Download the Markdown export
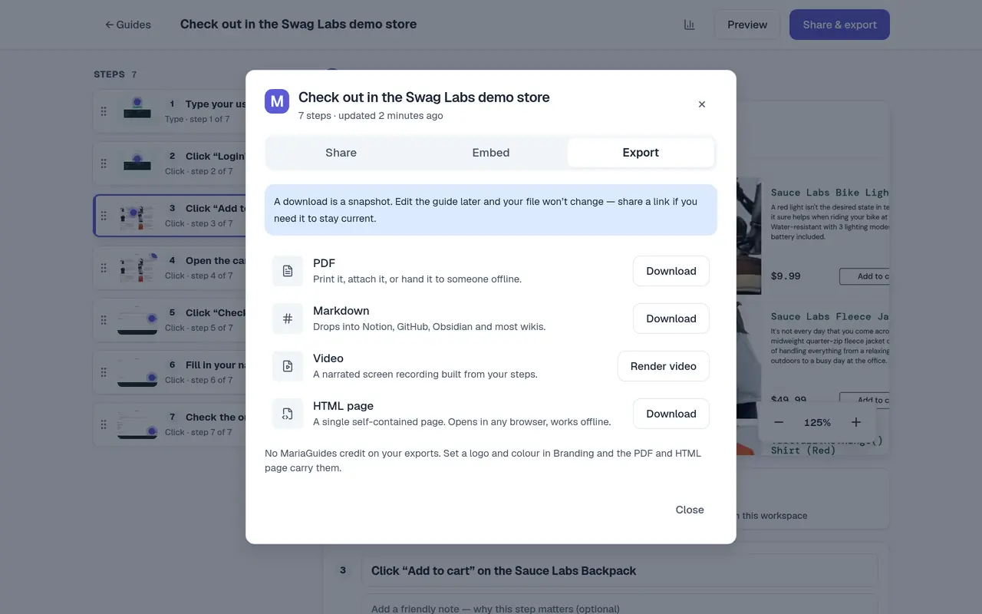Image resolution: width=982 pixels, height=614 pixels. point(671,319)
